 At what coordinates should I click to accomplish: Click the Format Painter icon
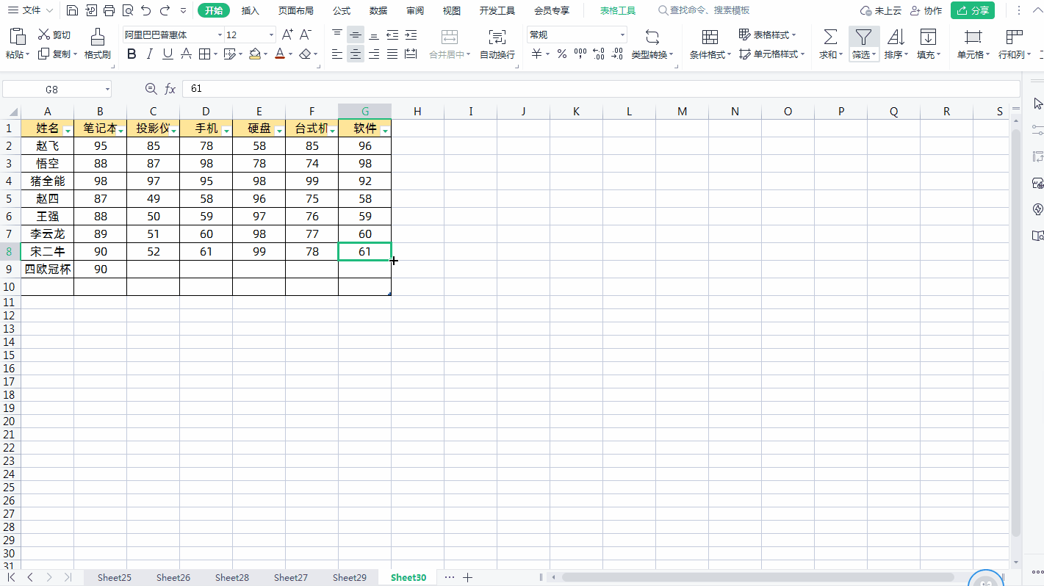tap(97, 37)
